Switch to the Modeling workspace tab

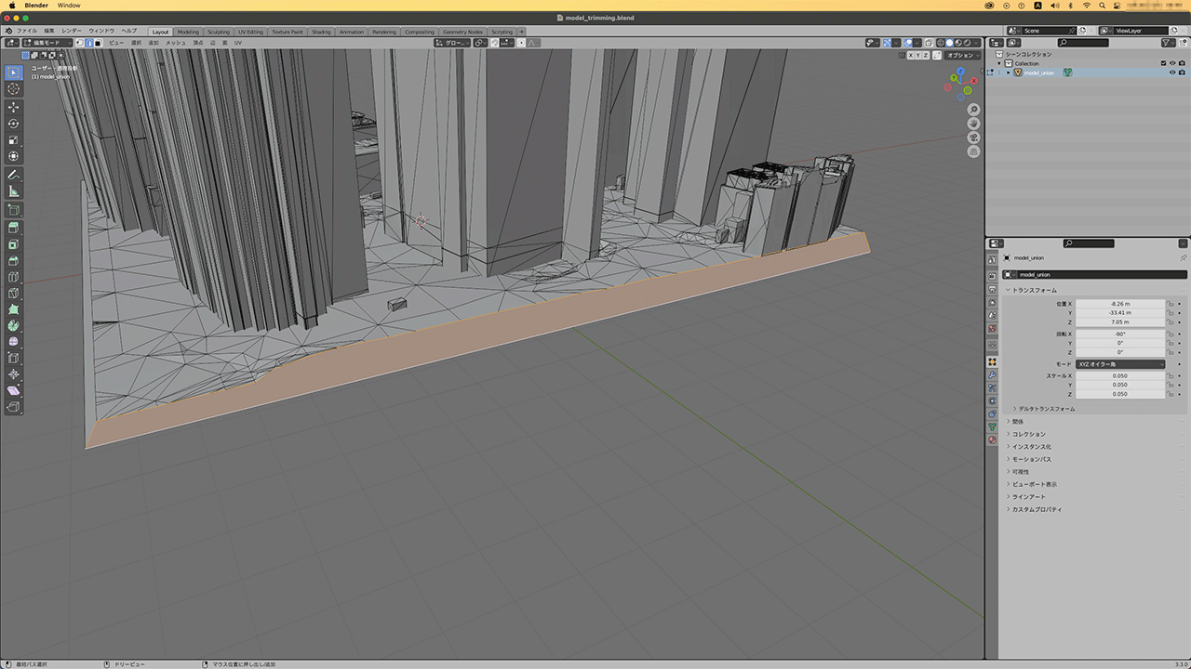[188, 32]
